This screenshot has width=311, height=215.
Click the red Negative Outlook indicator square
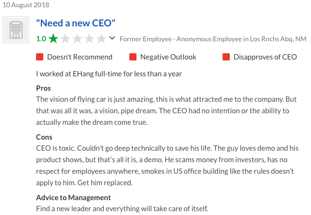[x=133, y=57]
